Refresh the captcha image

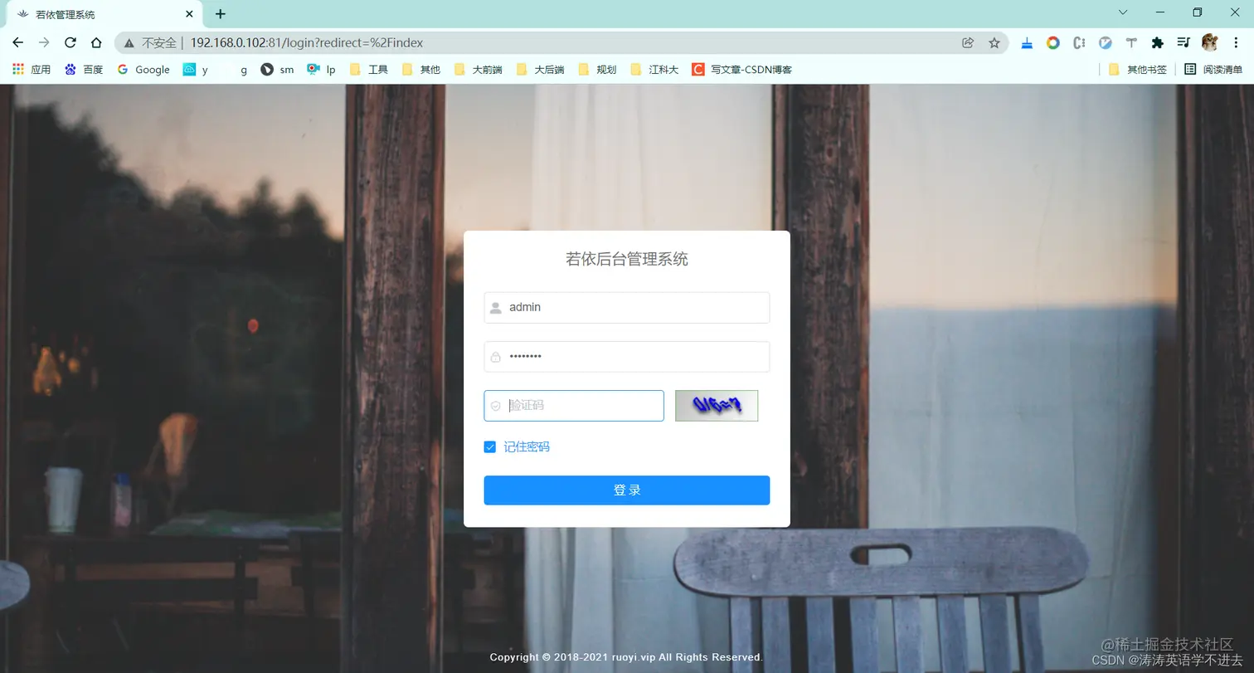coord(717,406)
